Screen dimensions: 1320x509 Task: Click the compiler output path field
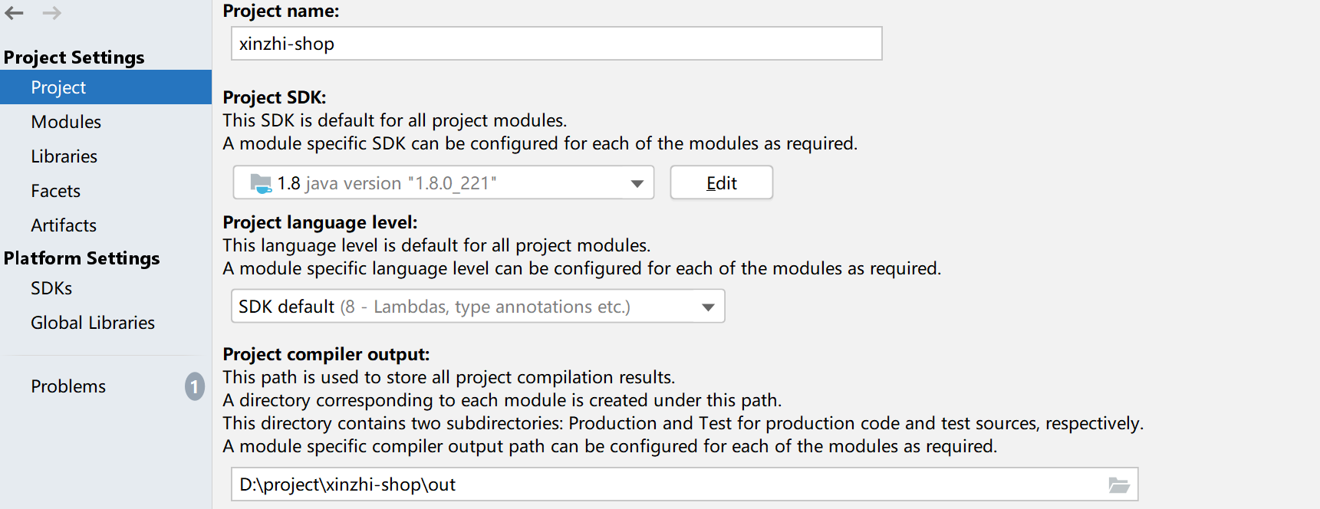[x=684, y=484]
